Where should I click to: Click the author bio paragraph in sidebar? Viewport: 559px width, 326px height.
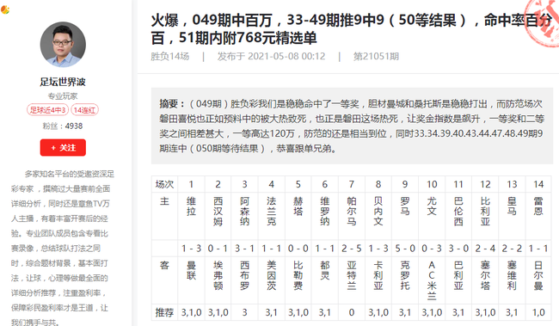[63, 249]
